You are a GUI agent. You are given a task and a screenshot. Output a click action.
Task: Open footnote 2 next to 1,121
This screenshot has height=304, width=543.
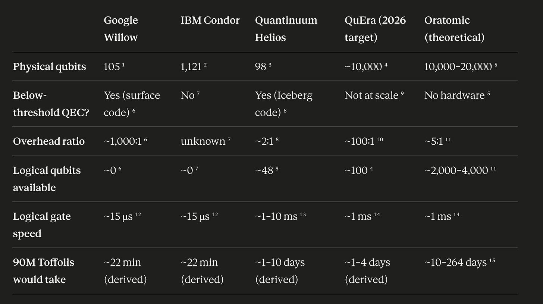[205, 65]
